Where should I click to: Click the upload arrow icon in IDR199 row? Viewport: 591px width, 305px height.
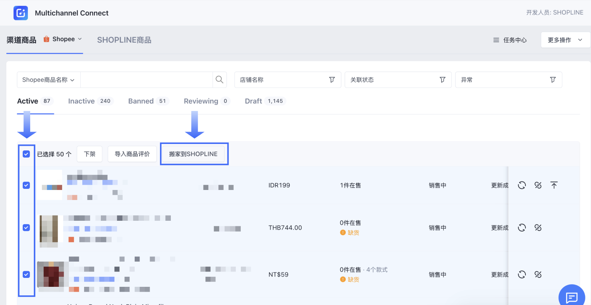point(554,185)
